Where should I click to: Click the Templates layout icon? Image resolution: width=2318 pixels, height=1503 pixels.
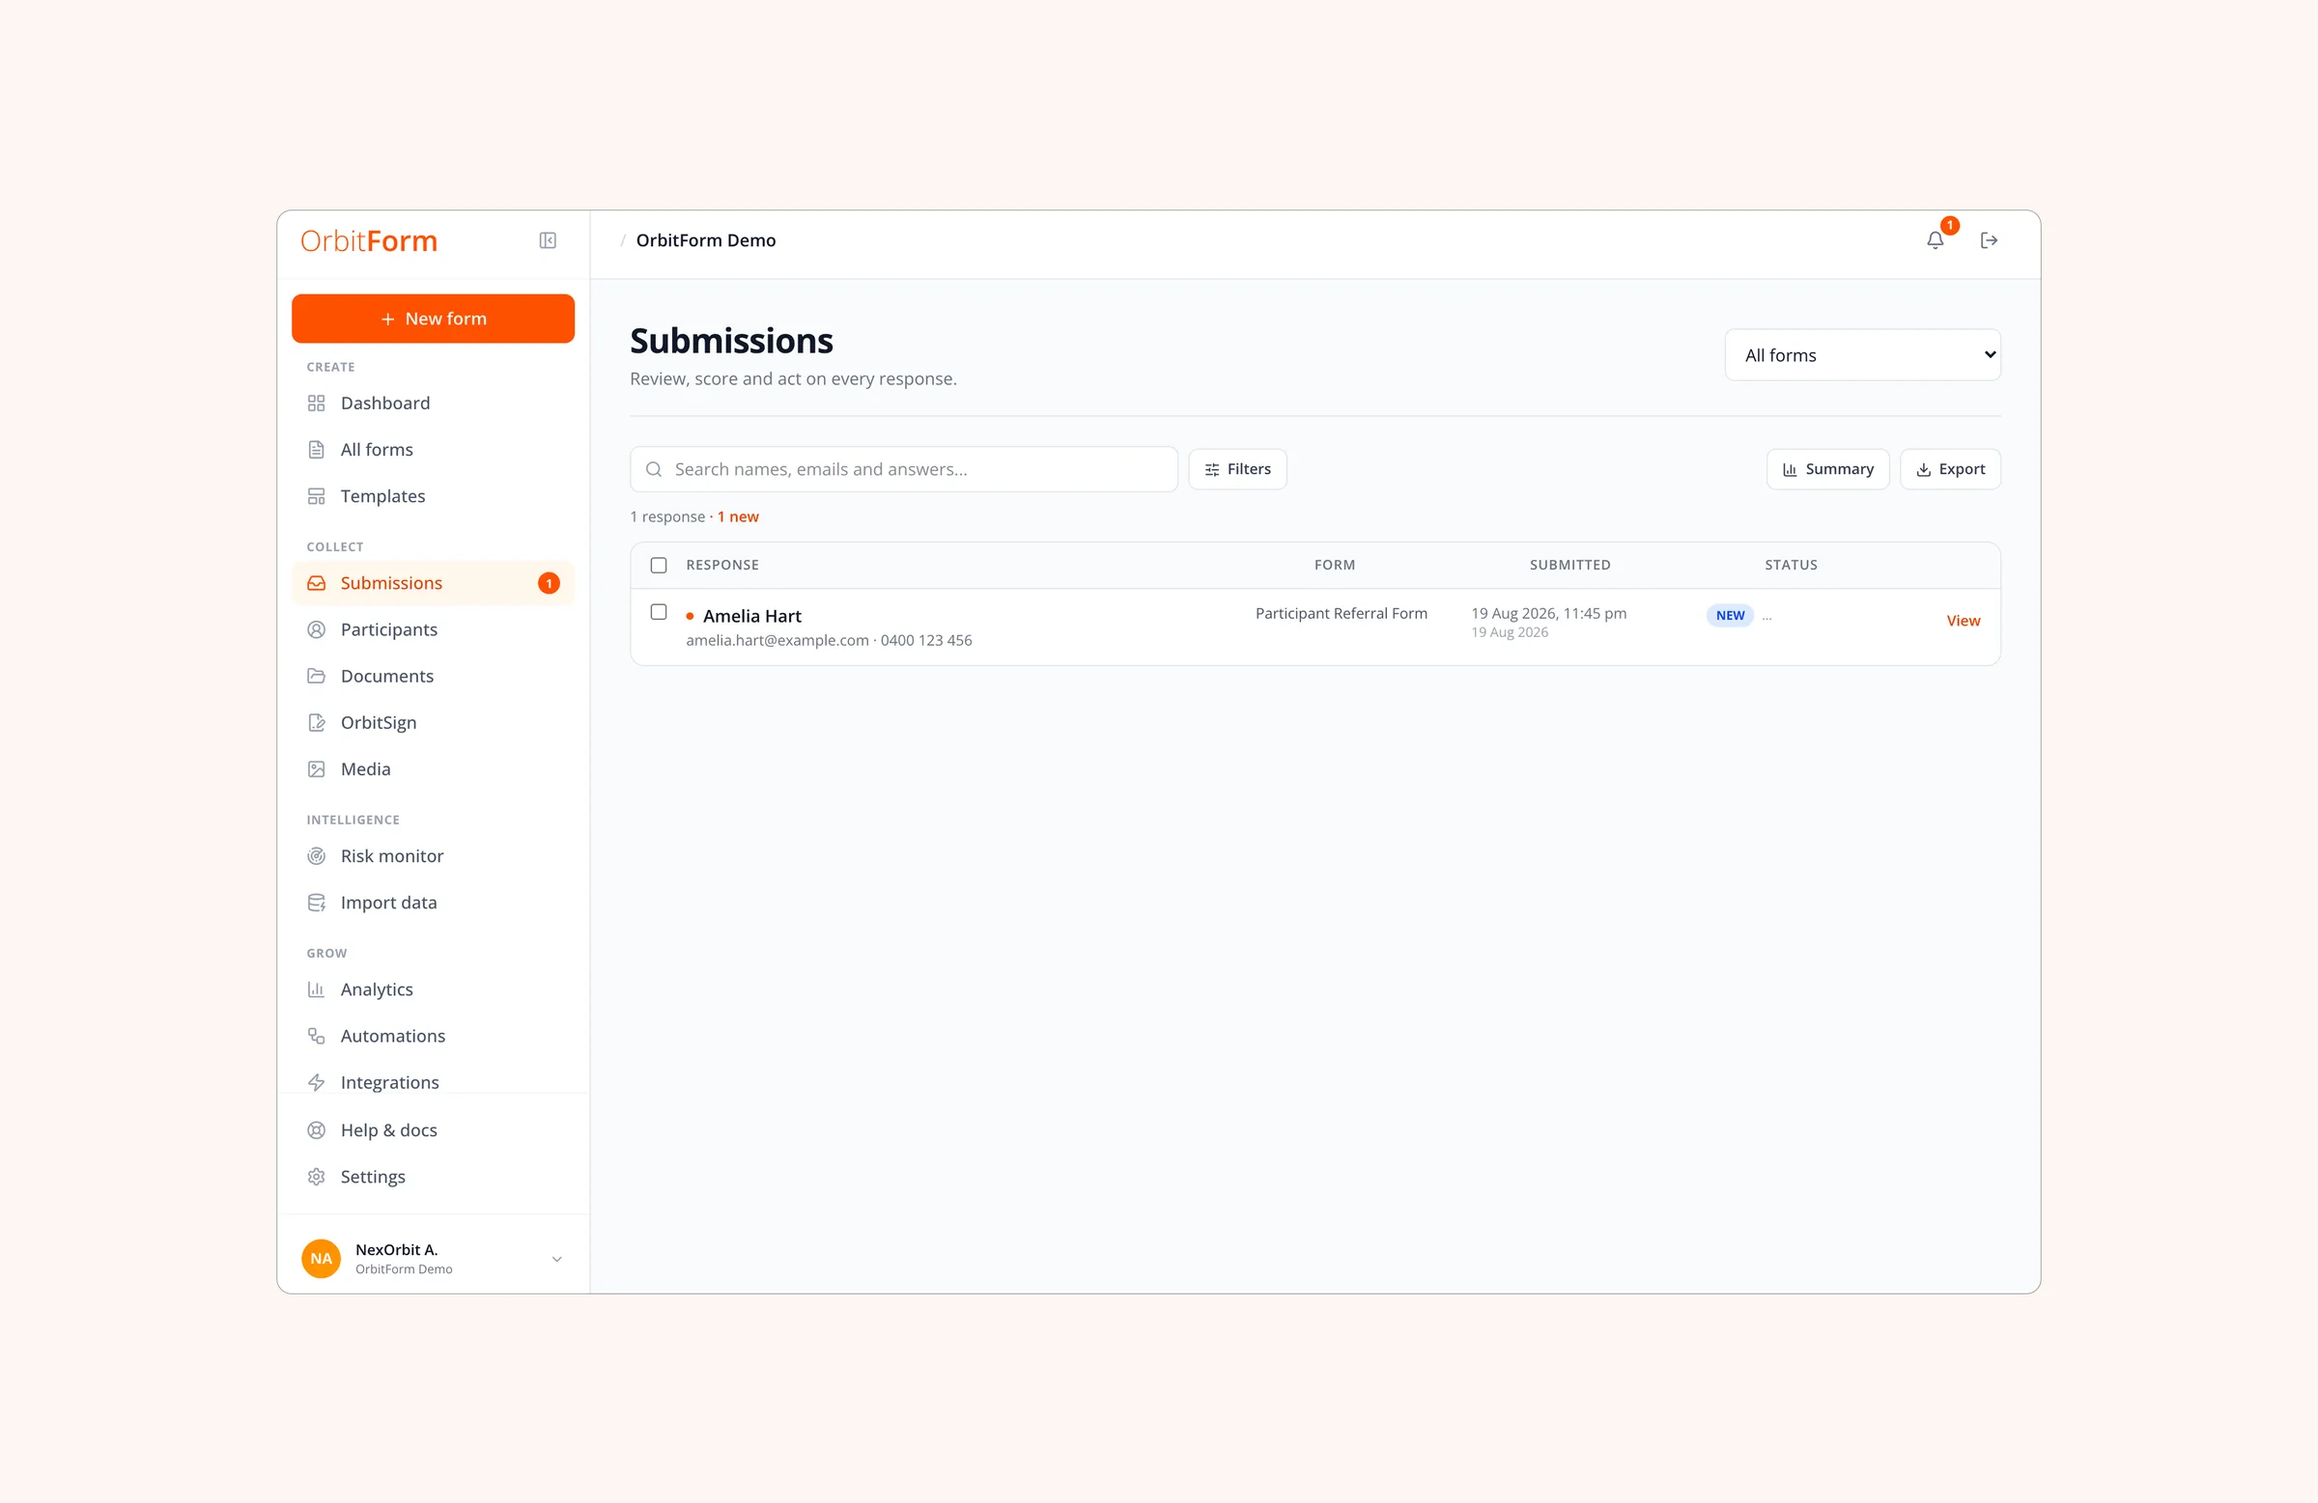tap(317, 496)
